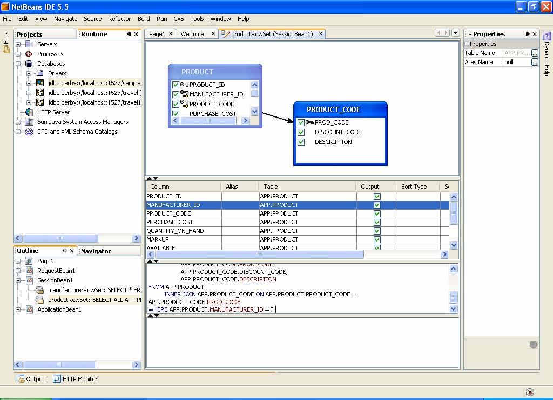
Task: Toggle Output checkbox for MARKUP grid row
Action: coord(377,239)
